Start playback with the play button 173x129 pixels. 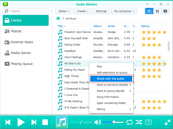21,122
